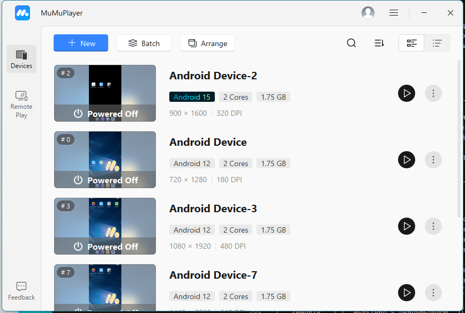
Task: Select the Devices sidebar tab
Action: [21, 59]
